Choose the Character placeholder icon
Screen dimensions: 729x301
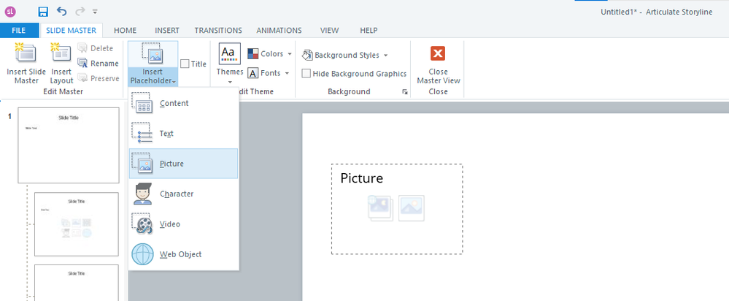click(x=143, y=194)
